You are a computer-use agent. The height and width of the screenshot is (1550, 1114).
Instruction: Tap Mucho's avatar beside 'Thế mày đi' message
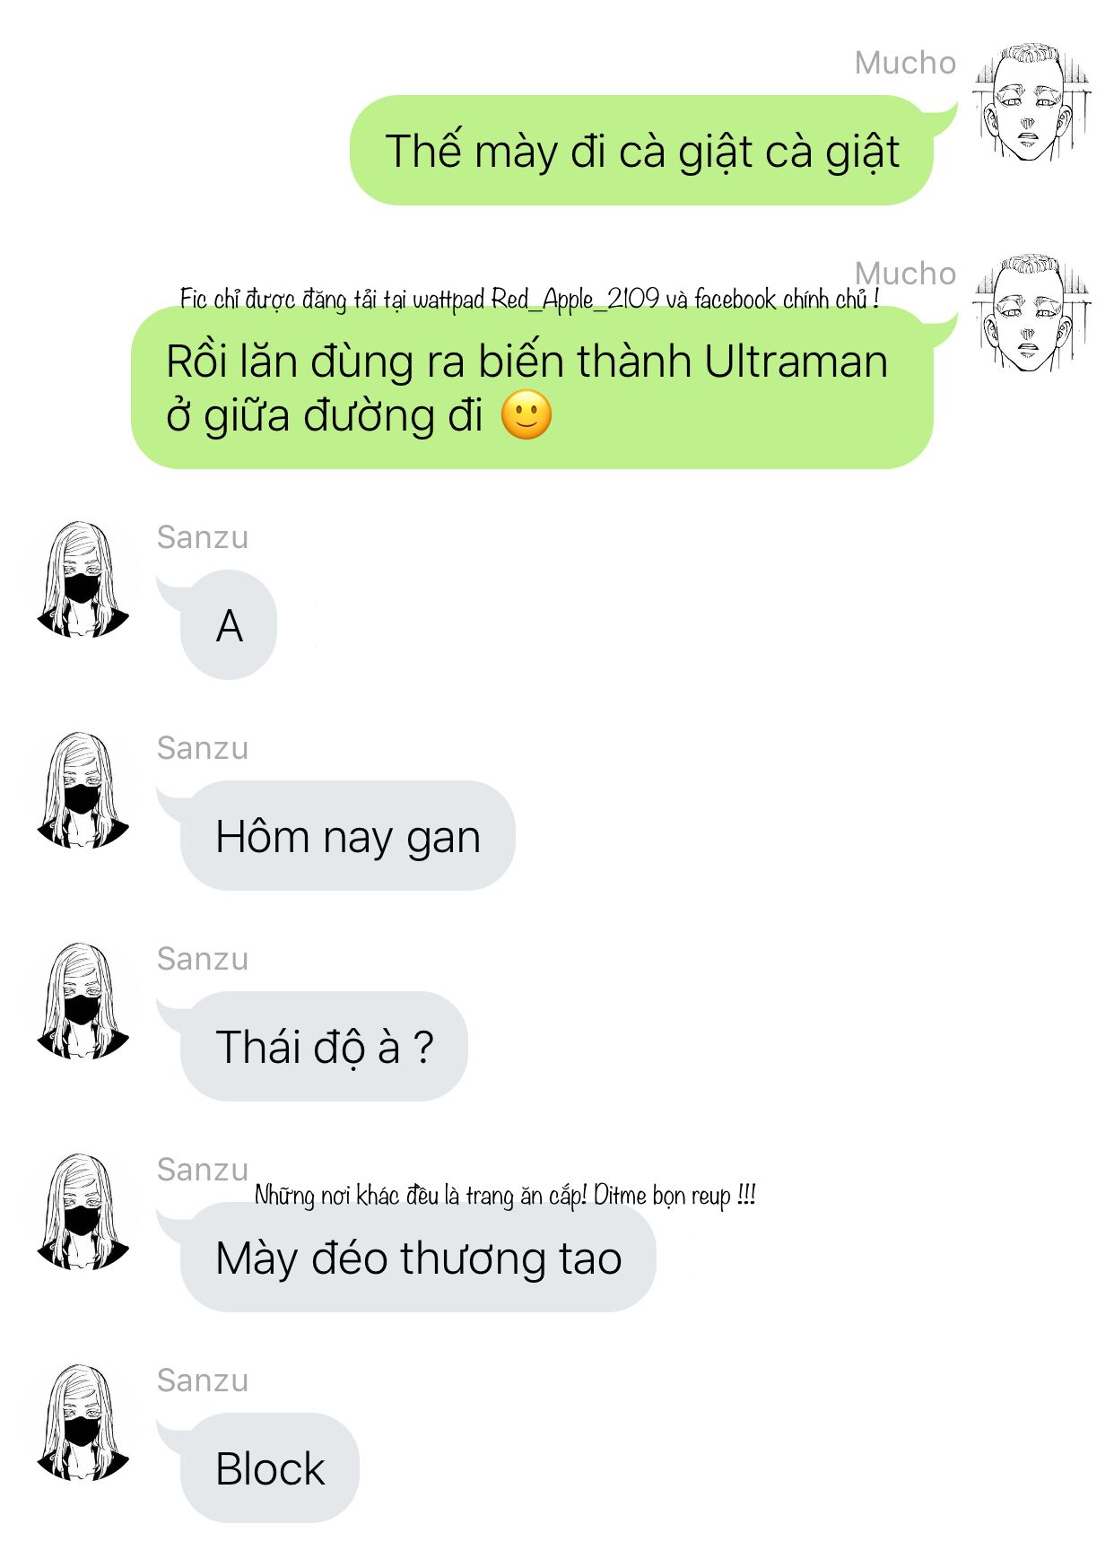[x=1032, y=102]
